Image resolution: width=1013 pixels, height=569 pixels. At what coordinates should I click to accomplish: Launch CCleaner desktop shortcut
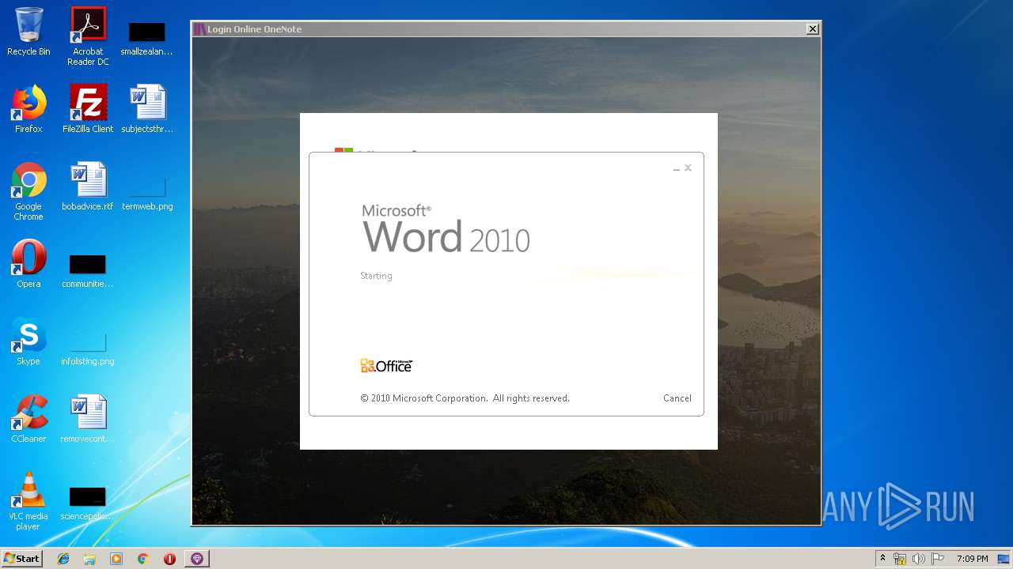click(28, 419)
